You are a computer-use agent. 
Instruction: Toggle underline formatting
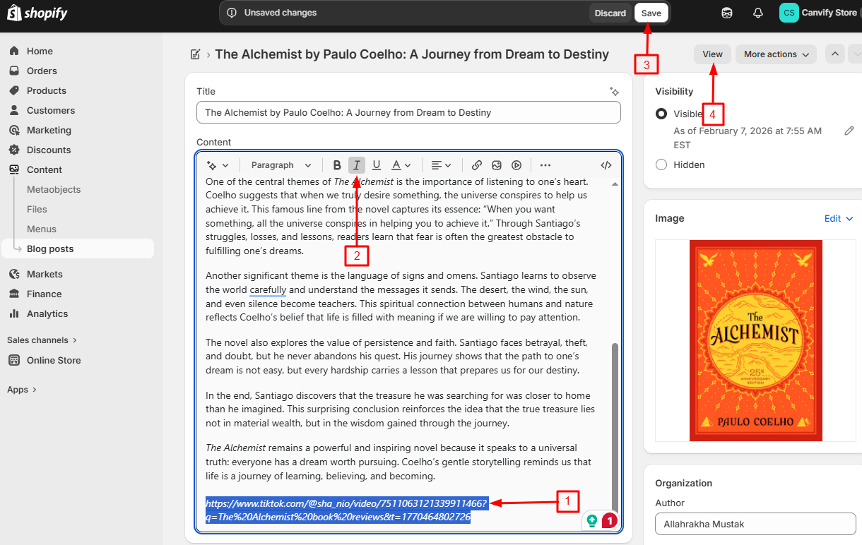tap(377, 164)
